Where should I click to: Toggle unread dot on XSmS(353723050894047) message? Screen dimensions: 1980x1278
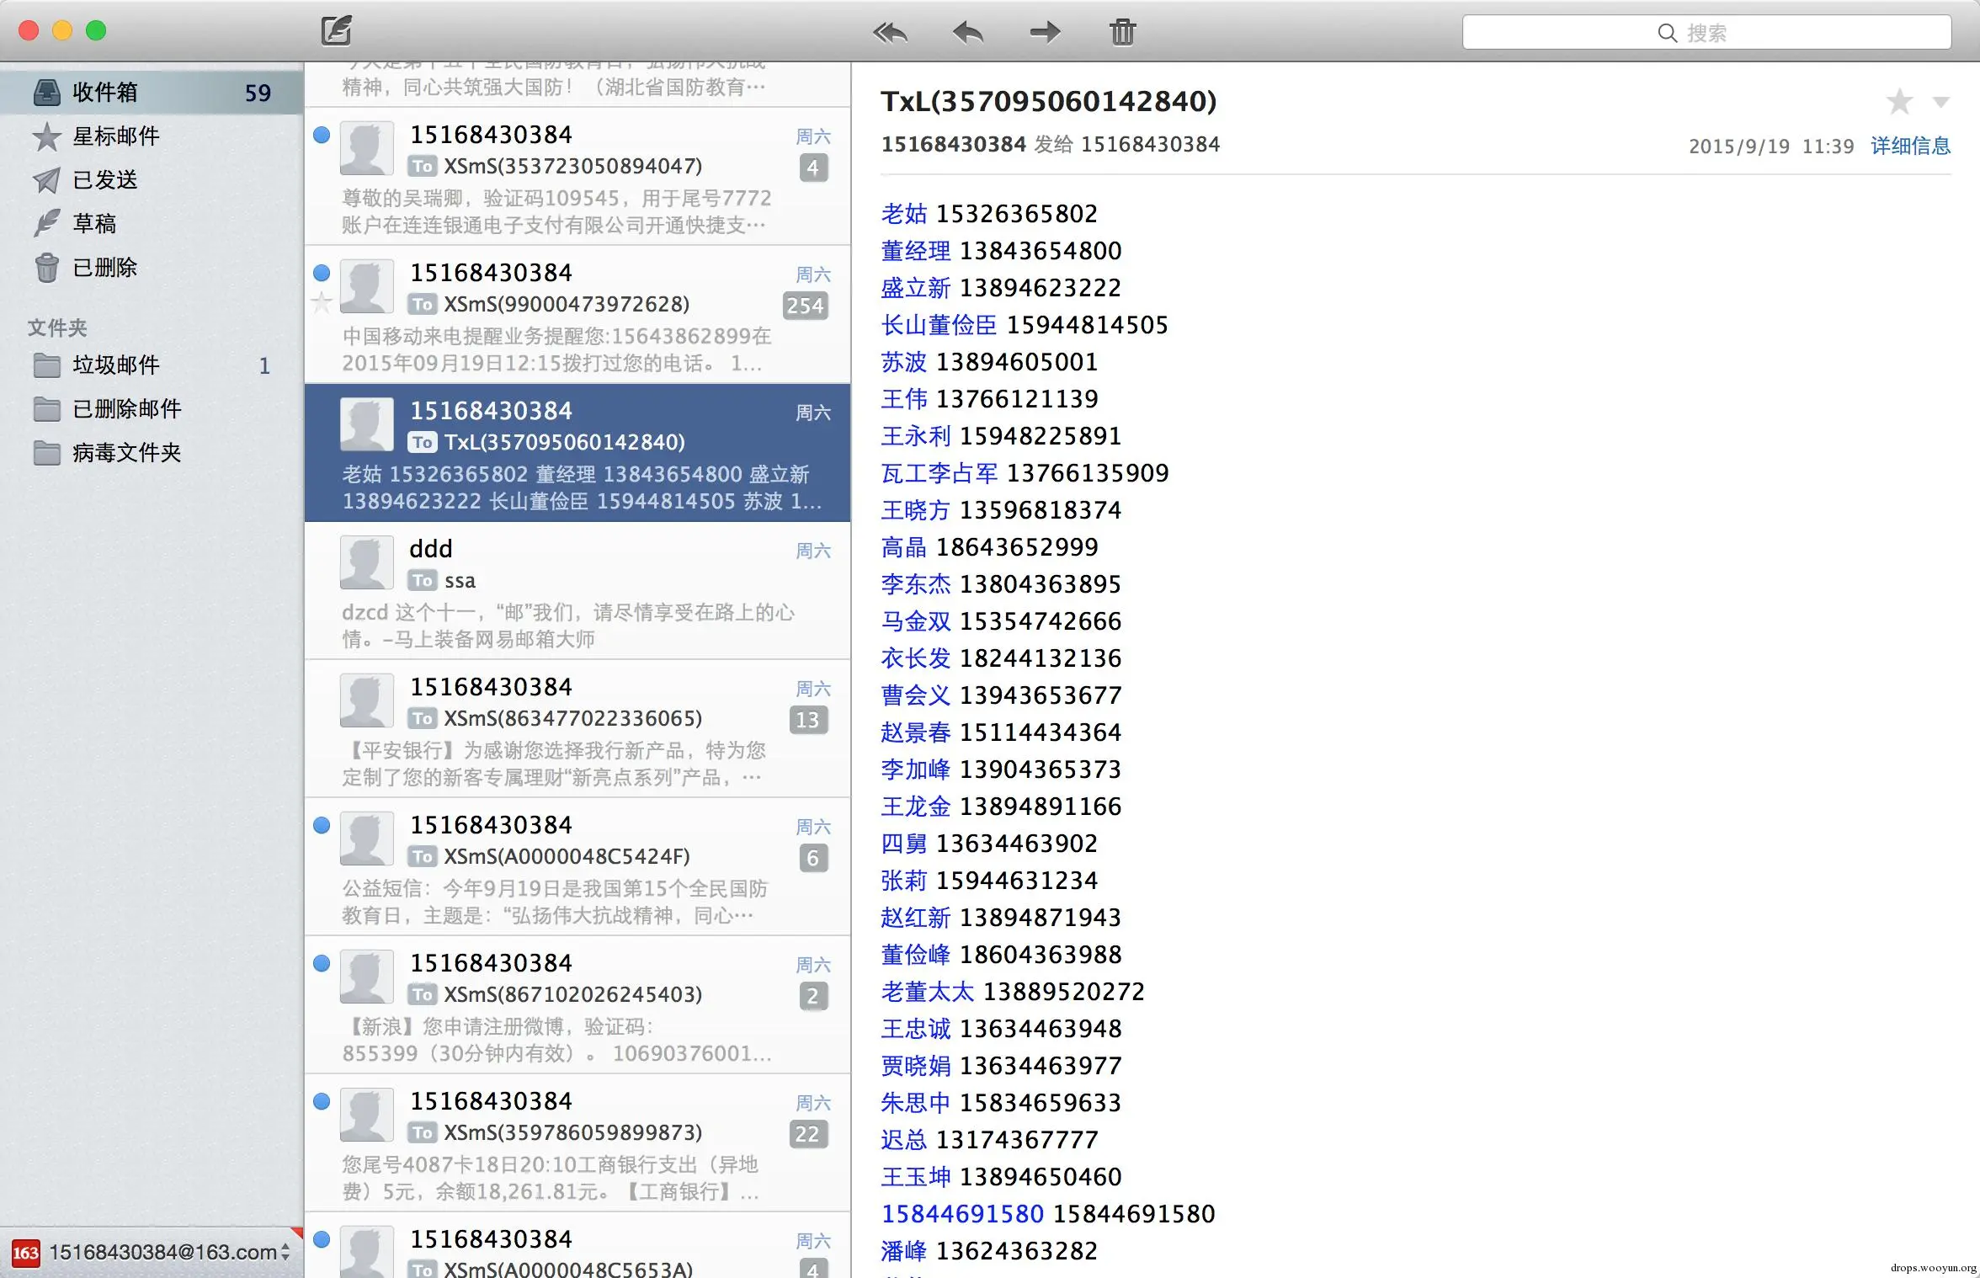[322, 135]
